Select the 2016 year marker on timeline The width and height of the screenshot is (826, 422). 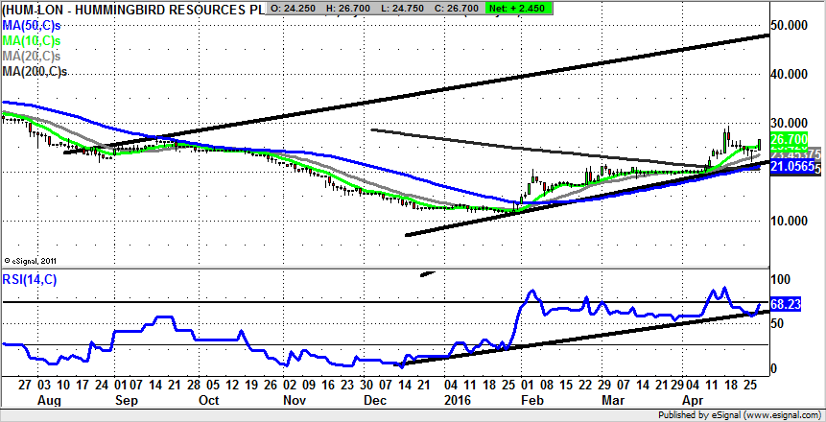click(x=459, y=397)
